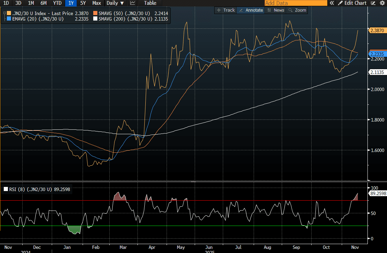The height and width of the screenshot is (253, 387).
Task: Click the white RSI (8) legend swatch
Action: 6,189
